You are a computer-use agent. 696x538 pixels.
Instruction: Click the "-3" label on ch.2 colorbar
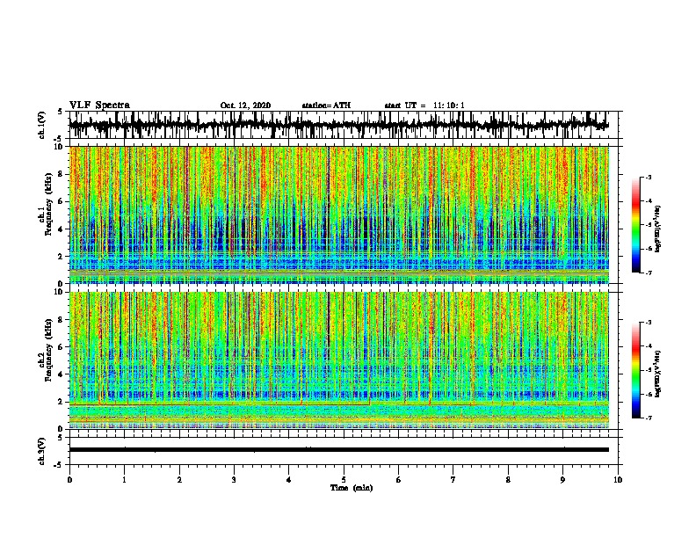coord(648,323)
